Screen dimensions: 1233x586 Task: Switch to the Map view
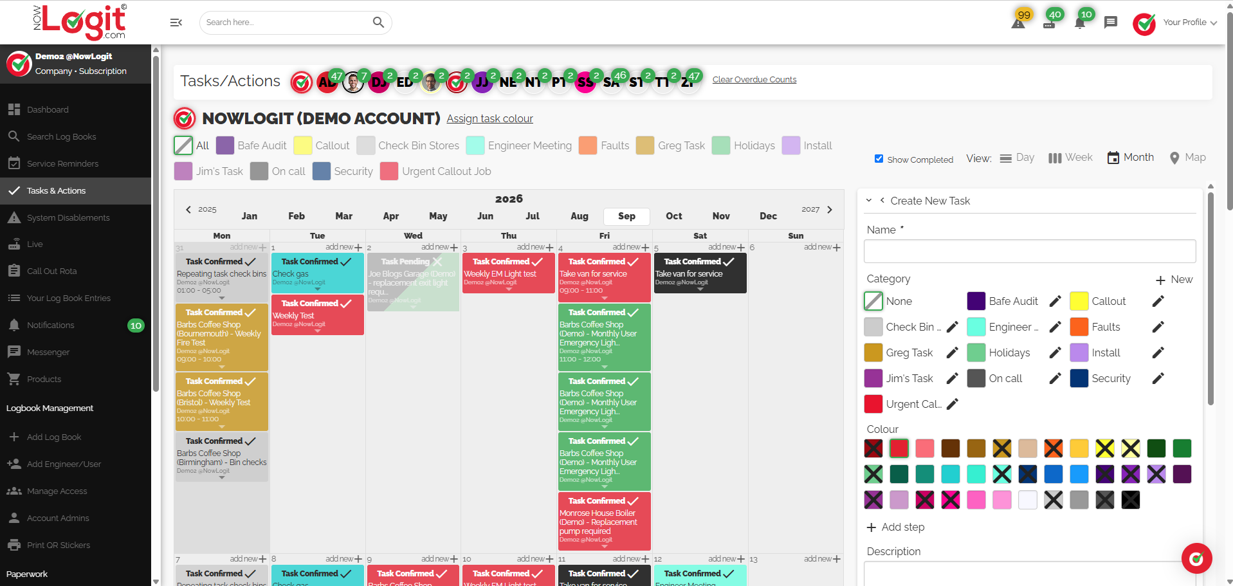point(1187,158)
